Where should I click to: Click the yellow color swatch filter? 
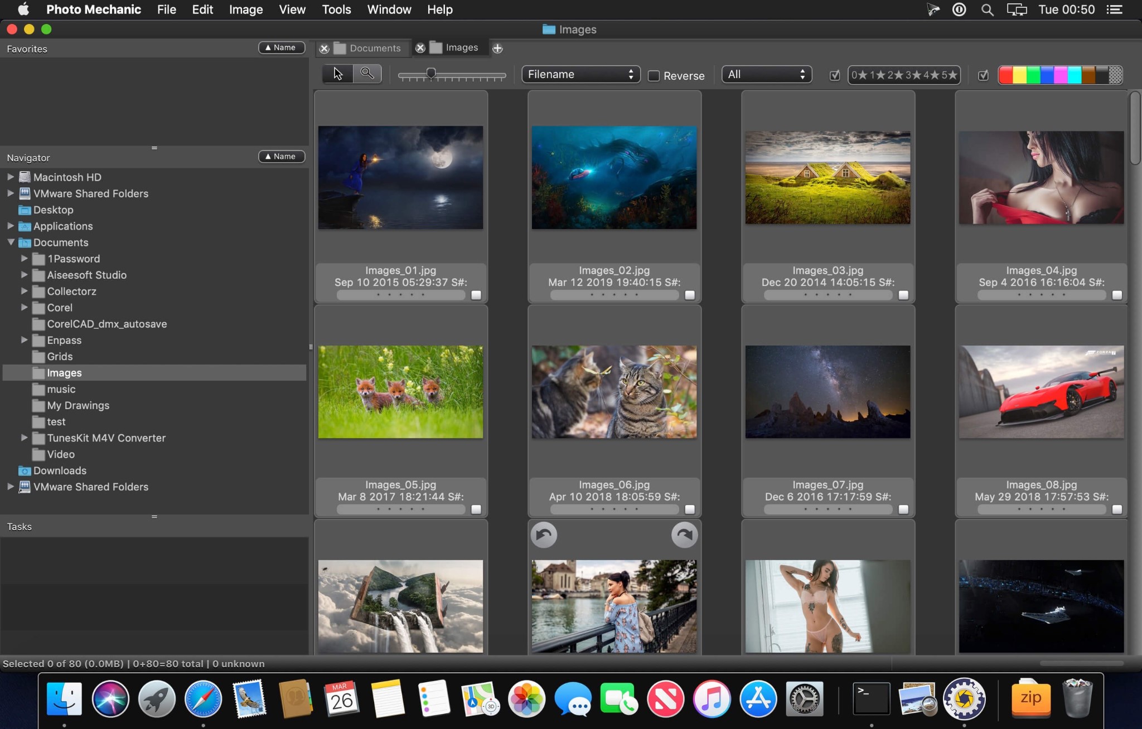coord(1020,74)
